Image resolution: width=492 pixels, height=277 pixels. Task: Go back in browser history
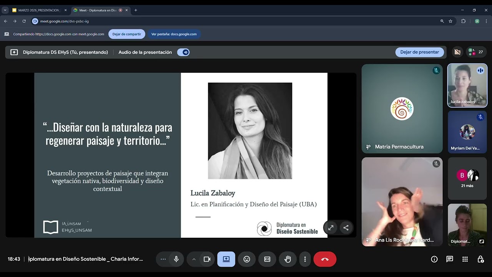pos(6,21)
